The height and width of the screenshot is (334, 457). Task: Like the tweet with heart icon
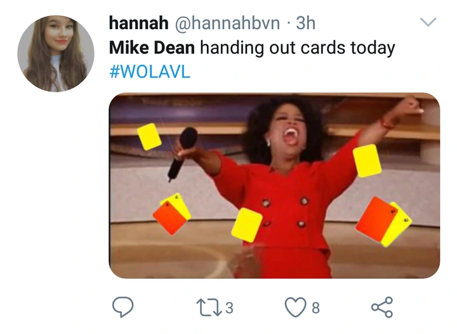click(296, 307)
